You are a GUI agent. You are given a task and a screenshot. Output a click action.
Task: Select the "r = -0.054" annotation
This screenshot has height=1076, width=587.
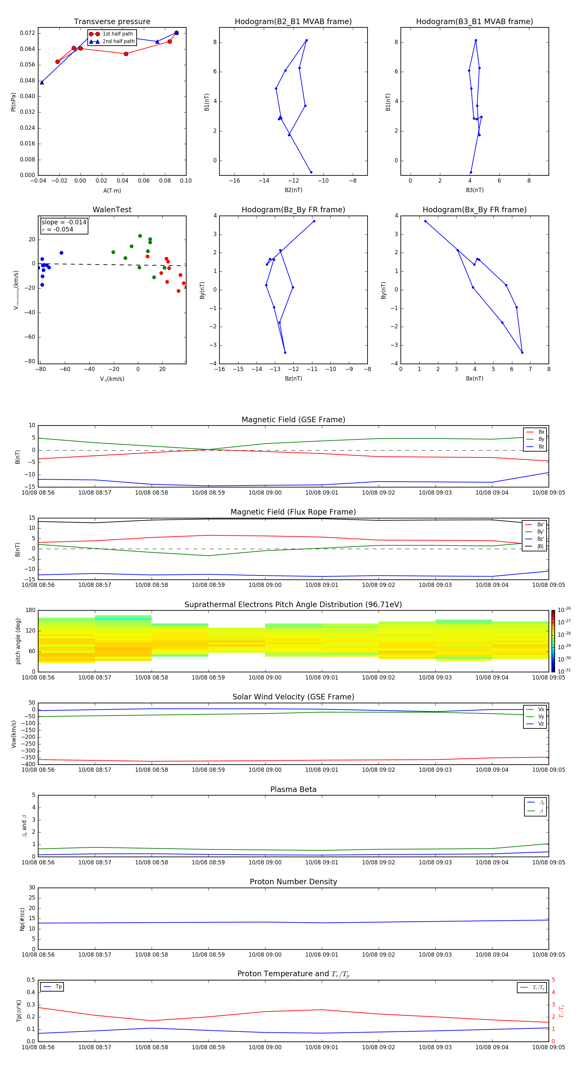(x=58, y=229)
